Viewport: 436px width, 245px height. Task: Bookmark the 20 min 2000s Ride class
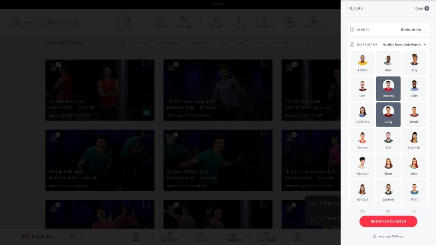click(265, 133)
